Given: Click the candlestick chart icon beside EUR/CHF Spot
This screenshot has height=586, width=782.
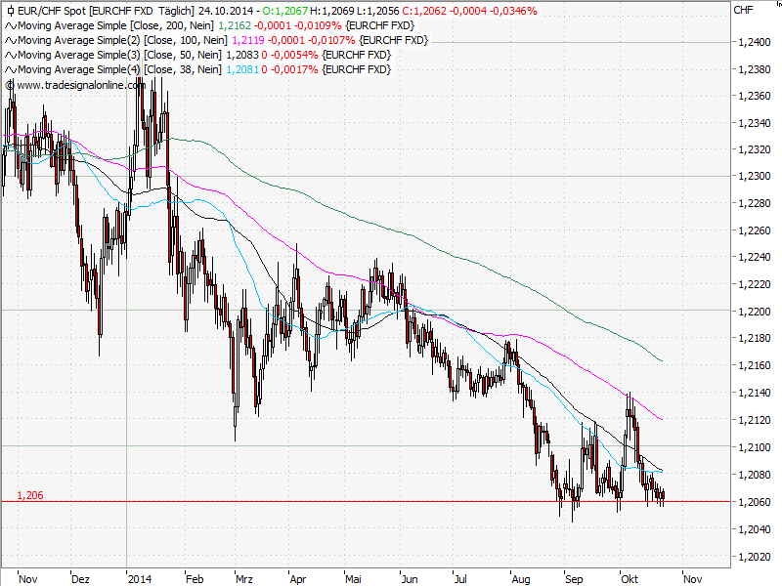Looking at the screenshot, I should pyautogui.click(x=9, y=12).
